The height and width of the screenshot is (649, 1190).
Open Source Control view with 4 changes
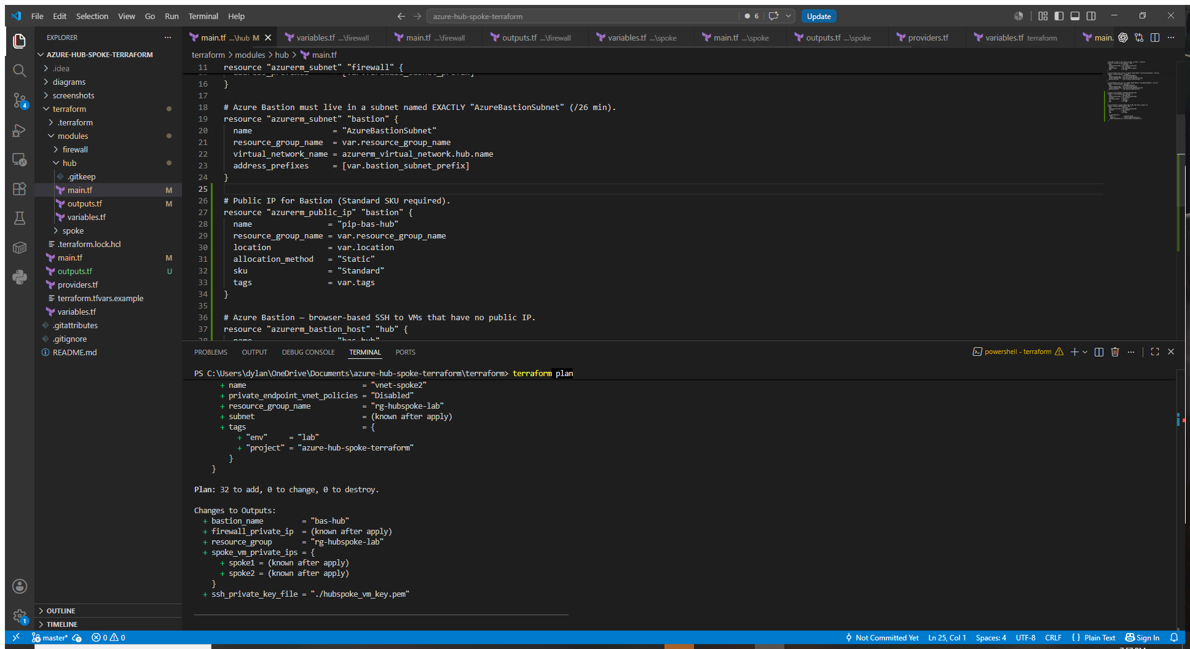(20, 100)
